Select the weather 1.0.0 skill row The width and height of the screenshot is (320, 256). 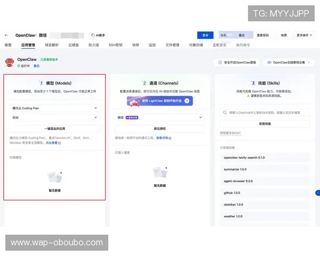click(x=265, y=217)
